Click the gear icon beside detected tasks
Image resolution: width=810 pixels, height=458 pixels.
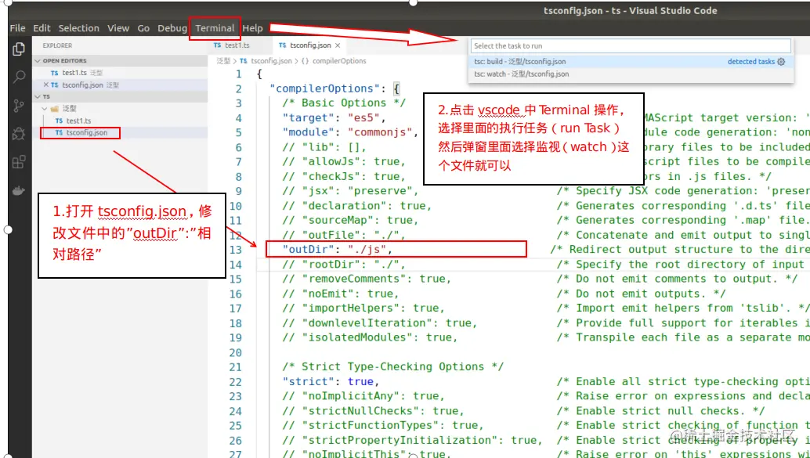click(781, 61)
